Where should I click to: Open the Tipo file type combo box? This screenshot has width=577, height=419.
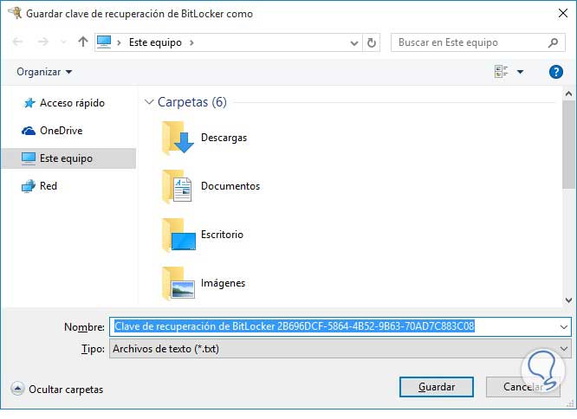(340, 349)
